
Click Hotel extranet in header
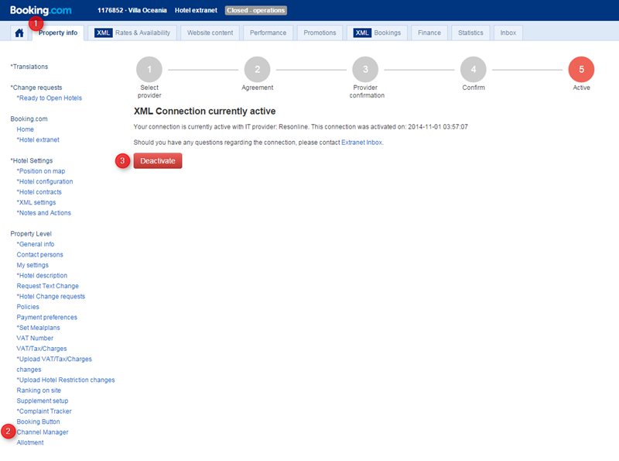point(196,10)
